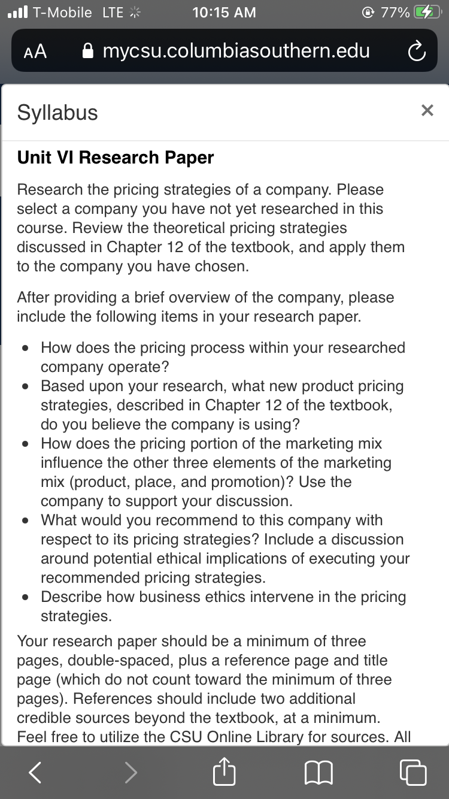
Task: Open the Share sheet icon
Action: [x=224, y=771]
